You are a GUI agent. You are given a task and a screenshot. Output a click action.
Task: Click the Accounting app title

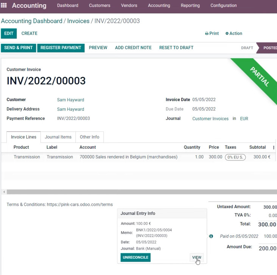click(x=29, y=6)
